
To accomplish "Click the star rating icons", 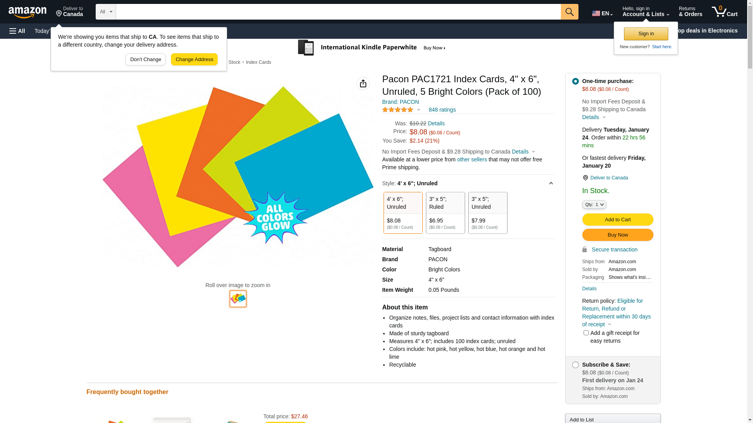I will [398, 110].
